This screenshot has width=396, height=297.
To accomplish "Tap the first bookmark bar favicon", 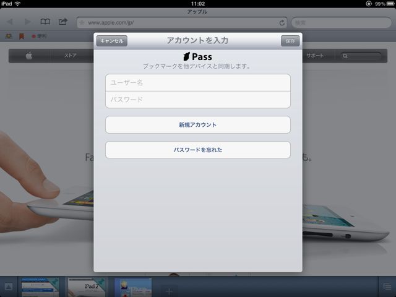I will (9, 37).
